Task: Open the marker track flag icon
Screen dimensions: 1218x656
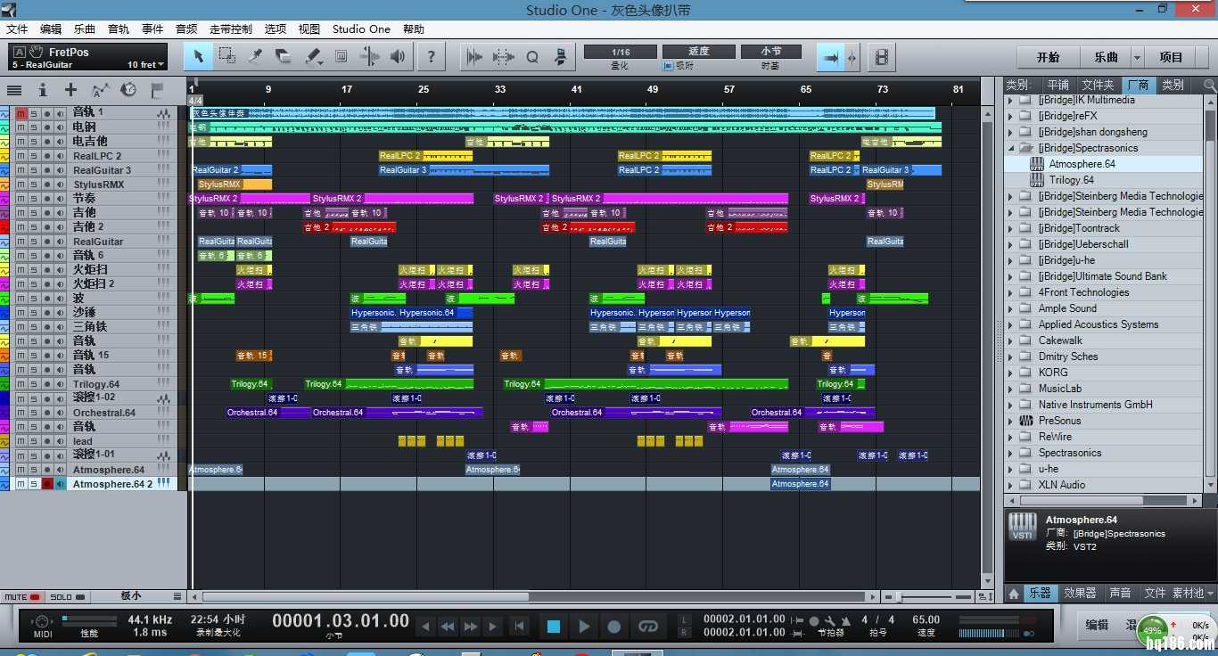Action: click(157, 90)
